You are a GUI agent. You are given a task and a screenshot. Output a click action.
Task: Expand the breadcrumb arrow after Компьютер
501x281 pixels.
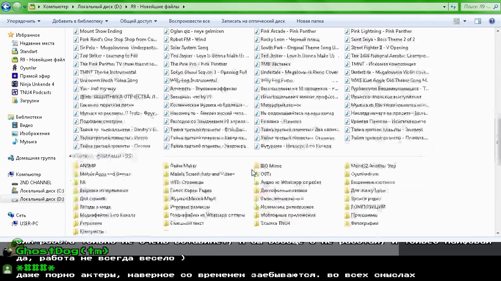pos(73,7)
